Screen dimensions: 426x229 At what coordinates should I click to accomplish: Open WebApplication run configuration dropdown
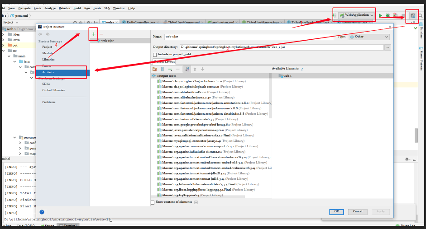(x=356, y=15)
